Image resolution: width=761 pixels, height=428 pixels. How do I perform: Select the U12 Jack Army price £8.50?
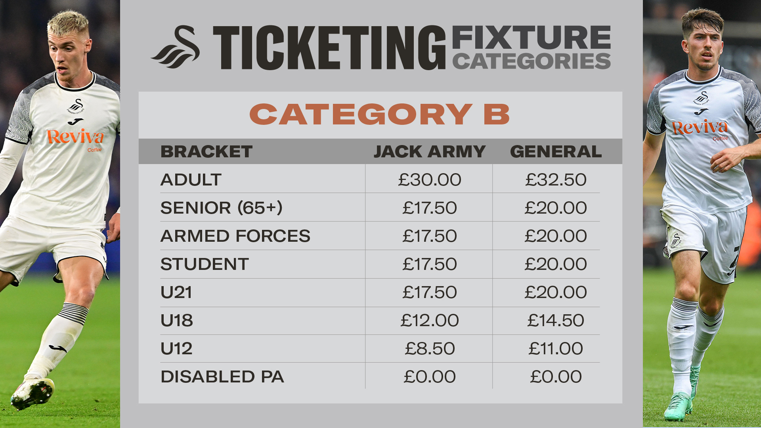tap(430, 349)
